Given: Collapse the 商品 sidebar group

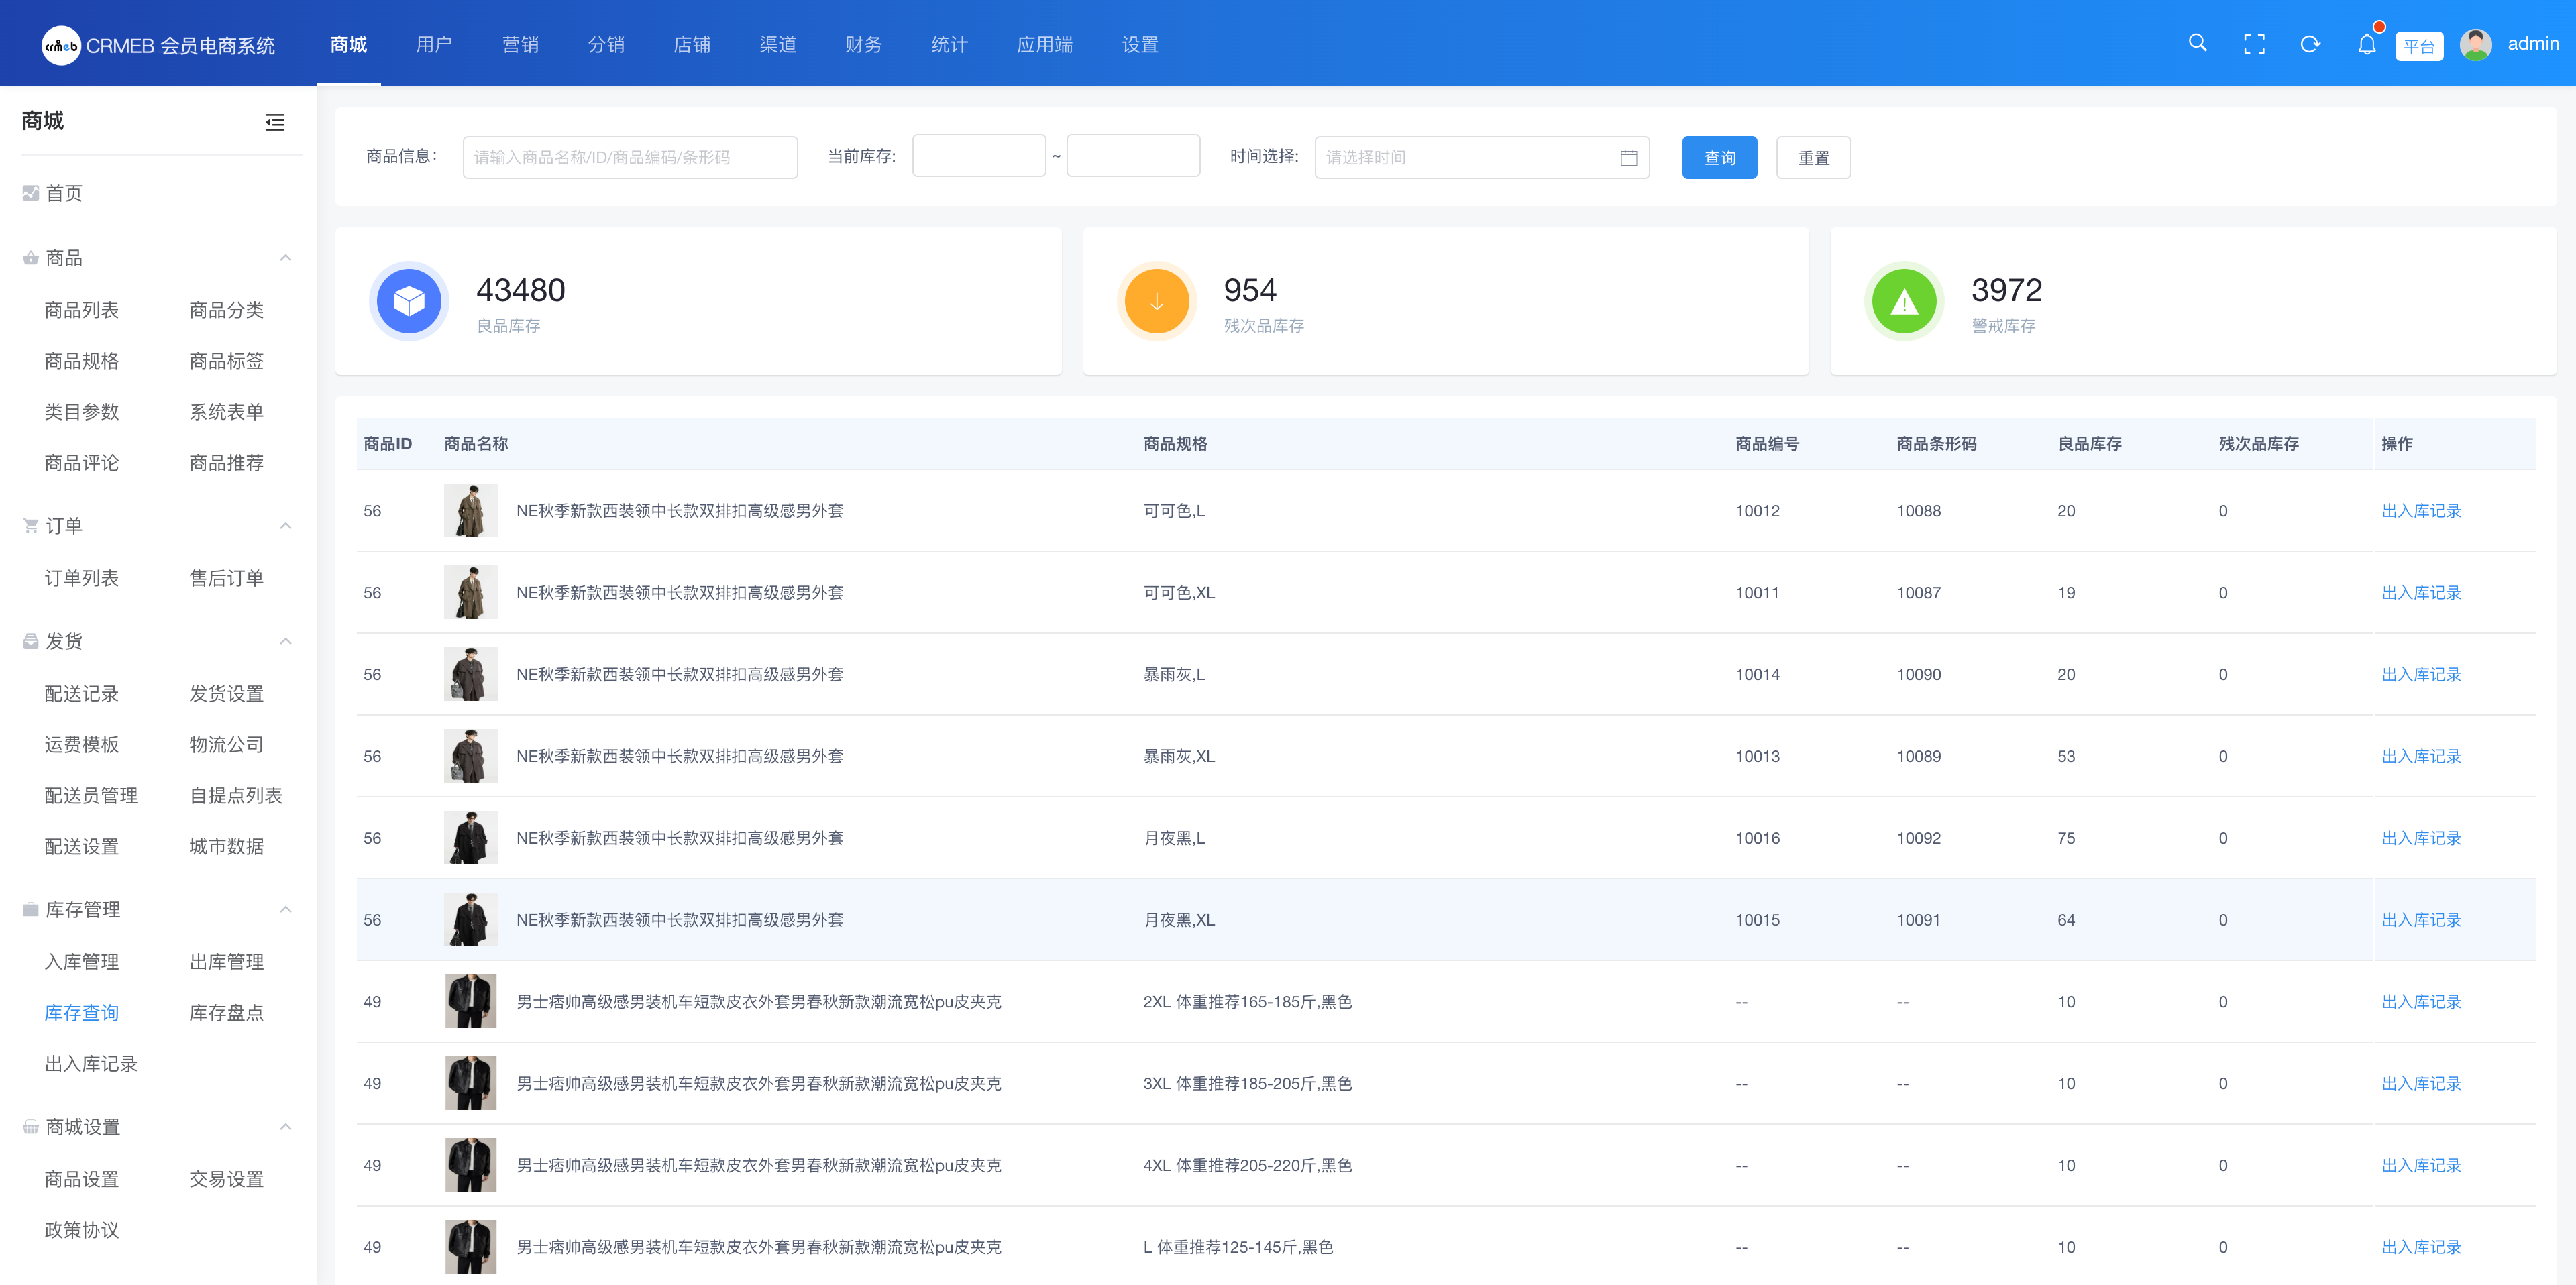Looking at the screenshot, I should [286, 258].
